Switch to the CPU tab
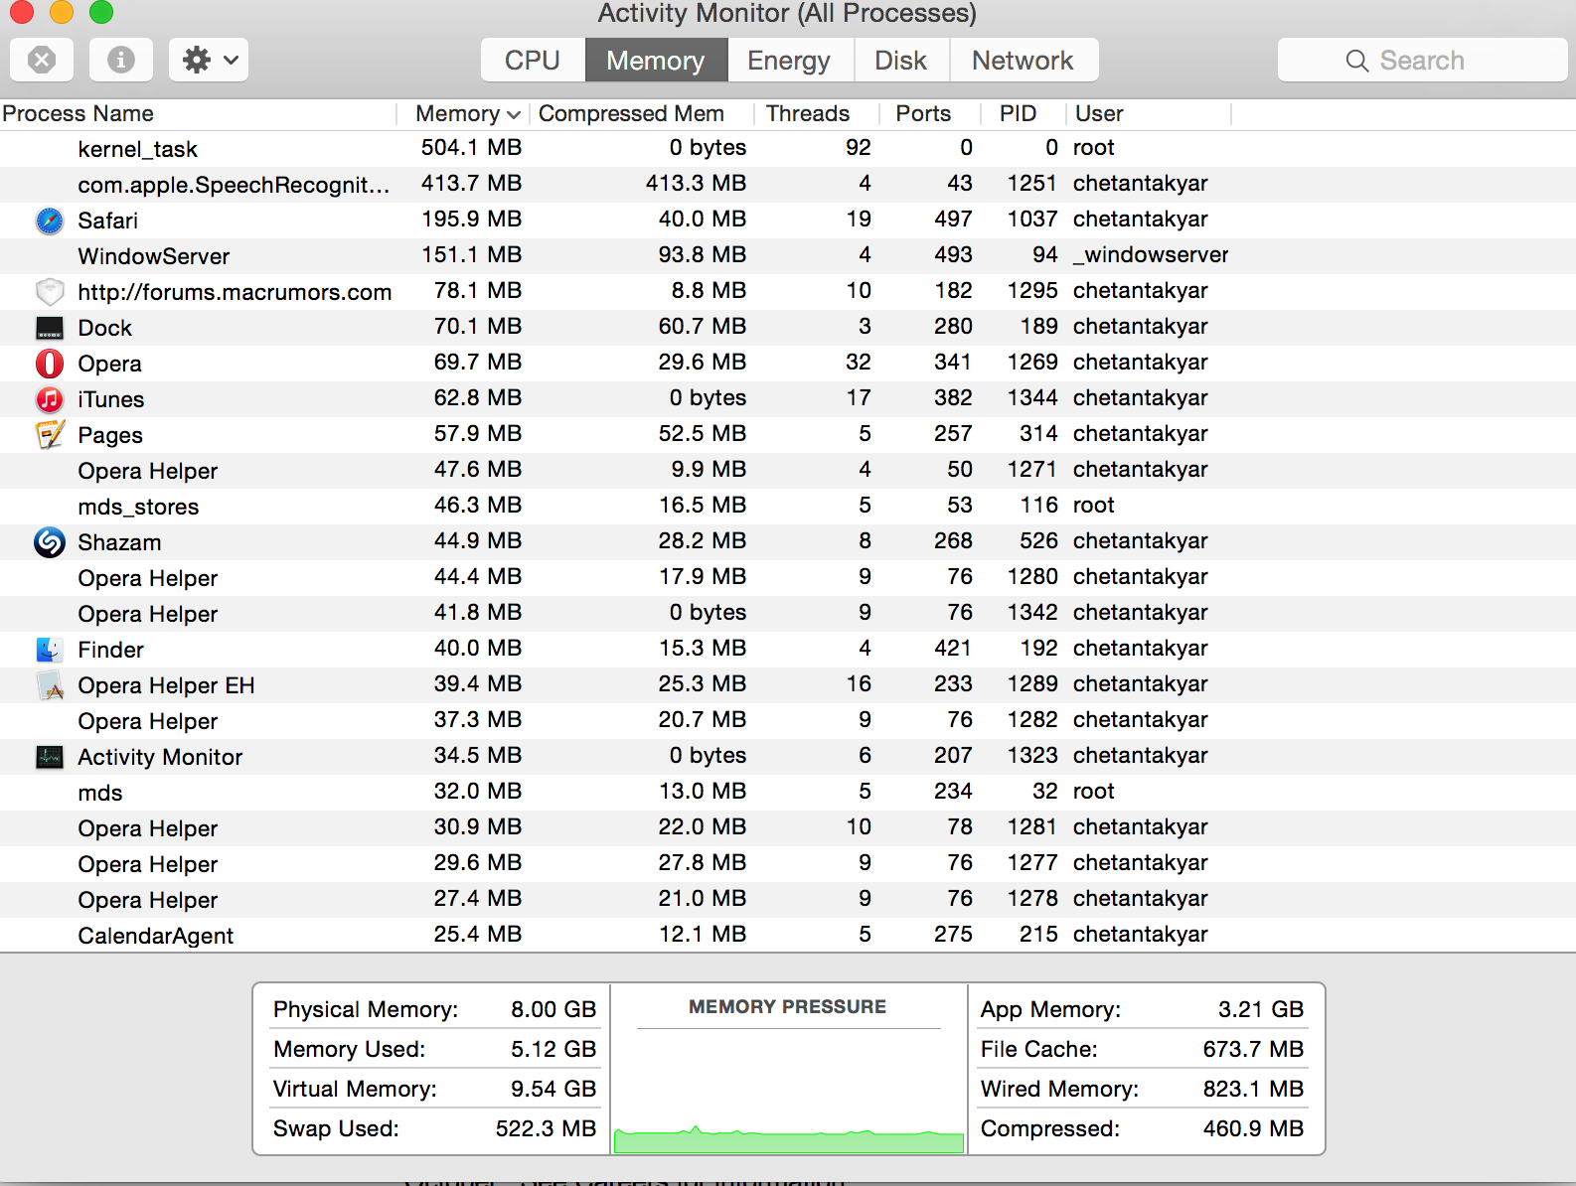1576x1186 pixels. [533, 61]
